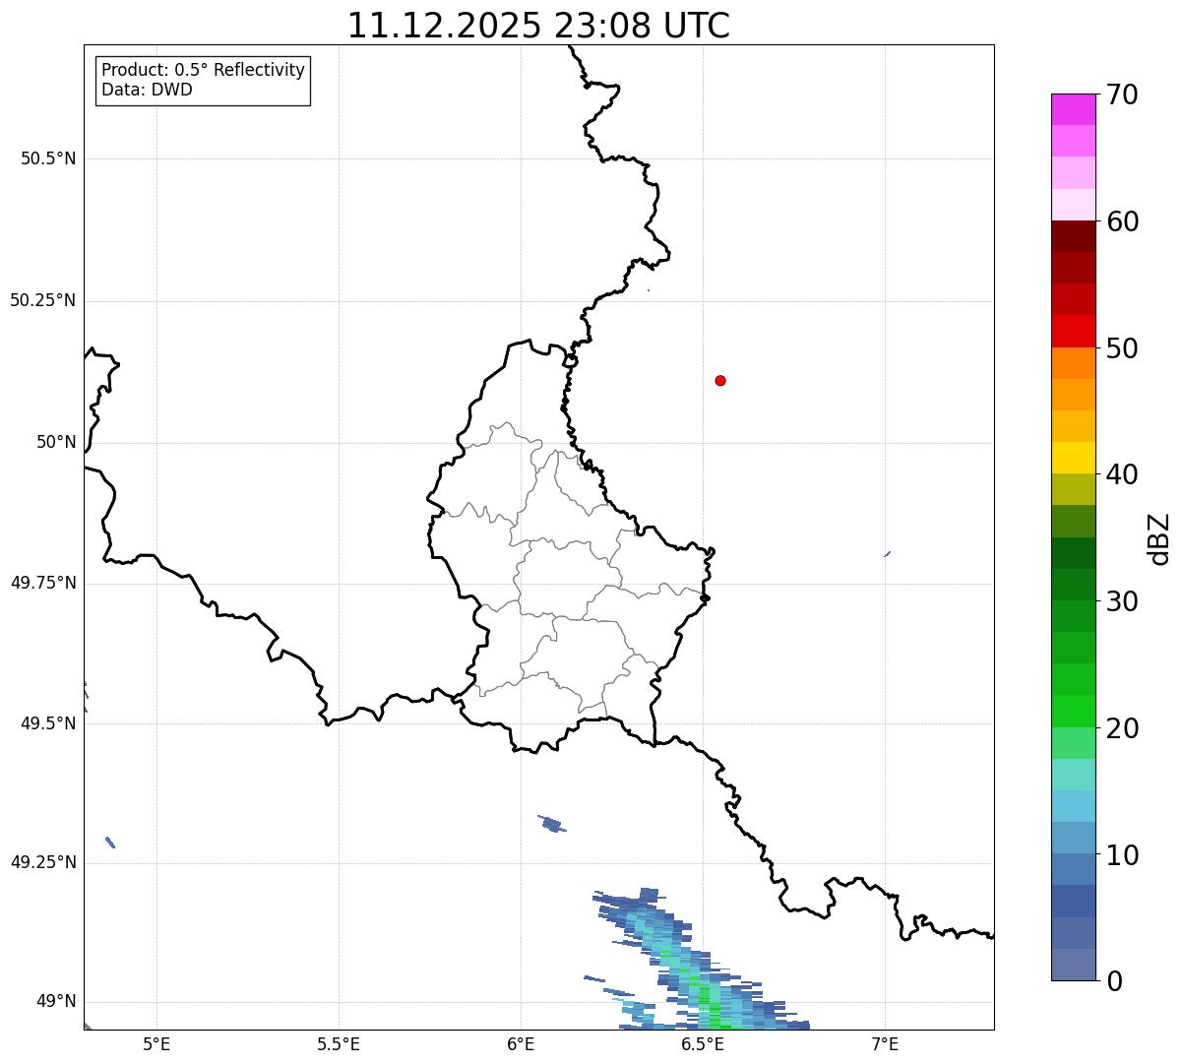Click the 7°E longitude label
The height and width of the screenshot is (1064, 1183).
point(885,1043)
